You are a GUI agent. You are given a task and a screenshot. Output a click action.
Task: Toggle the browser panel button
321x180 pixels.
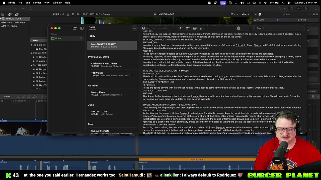(291, 8)
